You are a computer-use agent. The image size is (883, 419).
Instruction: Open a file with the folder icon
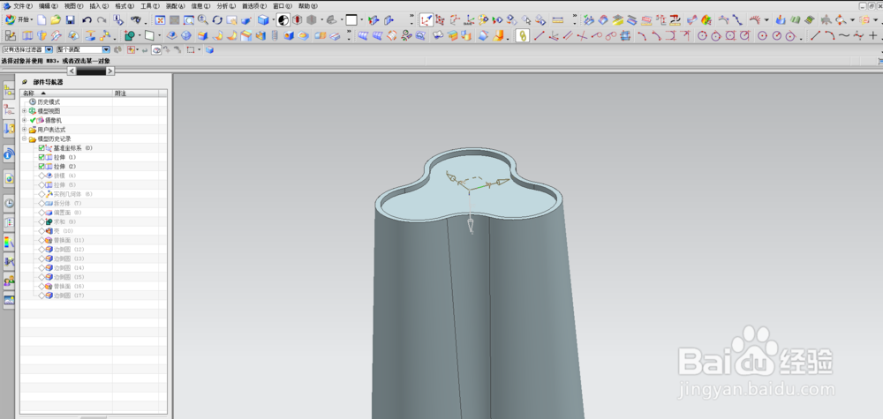56,19
